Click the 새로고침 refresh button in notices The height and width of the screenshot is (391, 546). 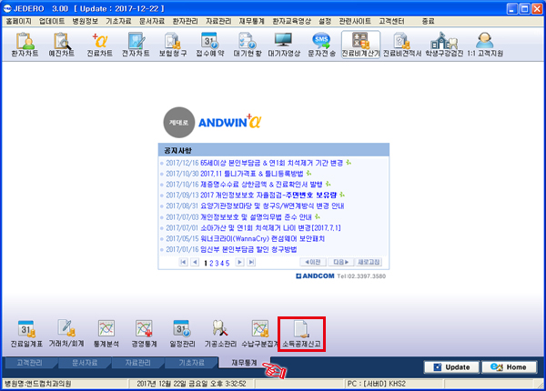[x=369, y=262]
